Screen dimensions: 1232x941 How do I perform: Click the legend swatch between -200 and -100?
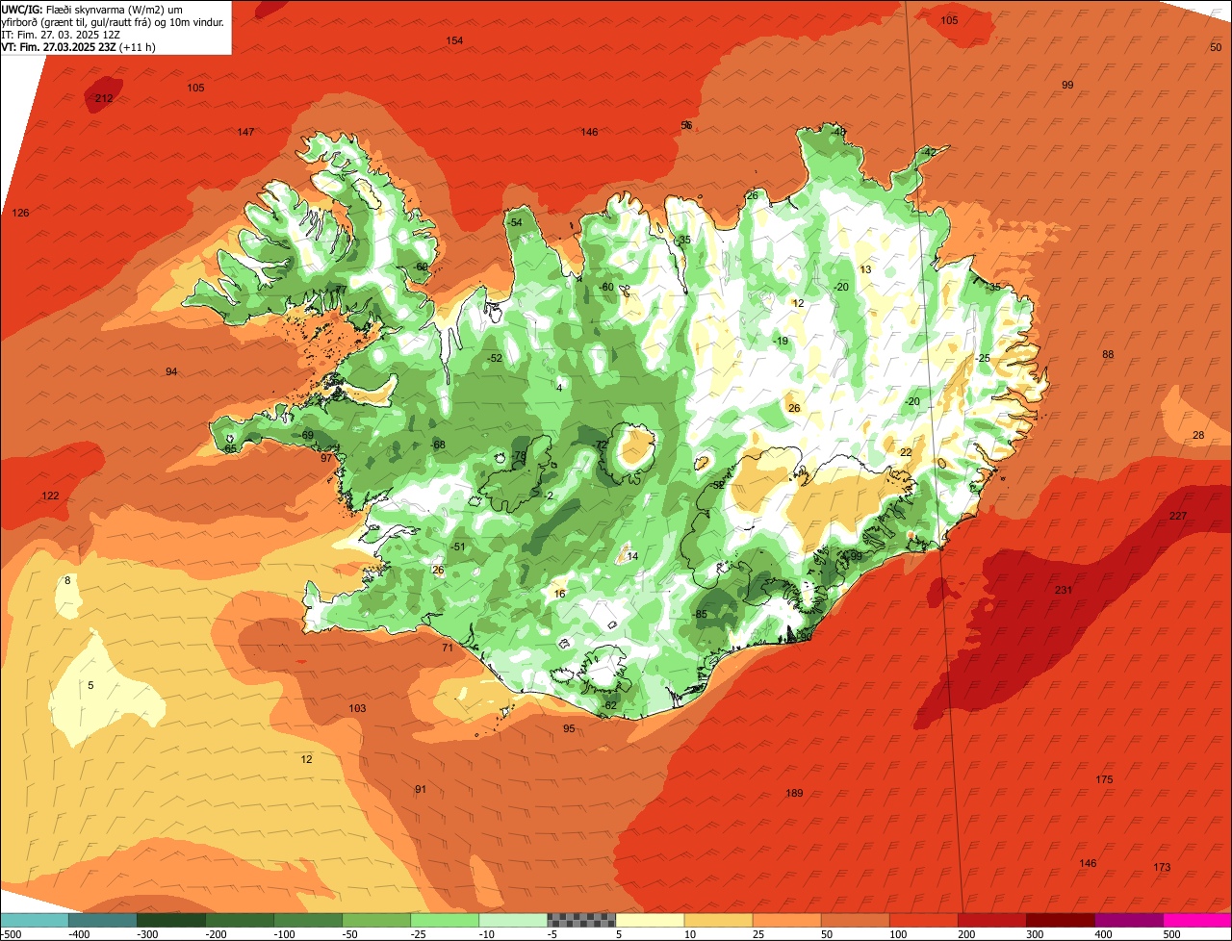click(x=240, y=920)
